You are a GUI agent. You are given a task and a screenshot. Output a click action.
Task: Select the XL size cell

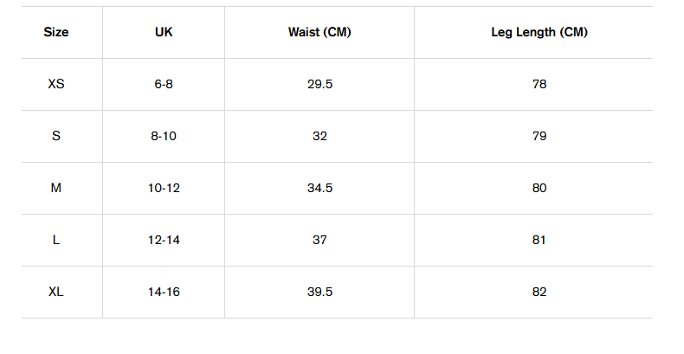tap(56, 292)
